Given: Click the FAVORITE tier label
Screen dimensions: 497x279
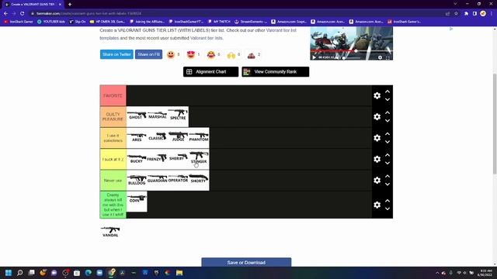Looking at the screenshot, I should (113, 95).
